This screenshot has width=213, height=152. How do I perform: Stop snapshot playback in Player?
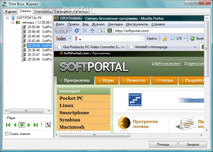22,125
